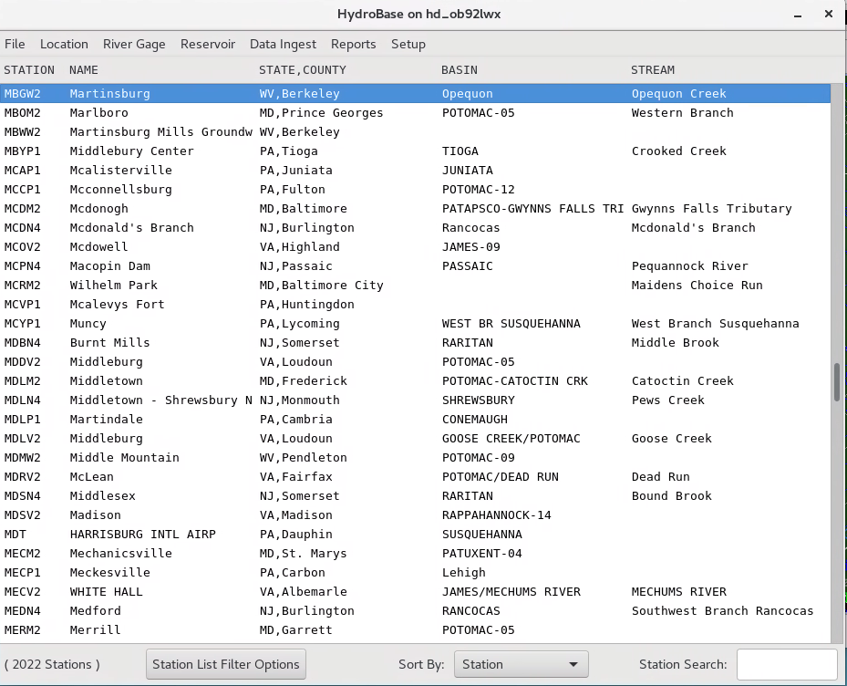Viewport: 847px width, 686px height.
Task: Select MBWW2 Martinsburg Mills Groundw row
Action: pos(415,132)
